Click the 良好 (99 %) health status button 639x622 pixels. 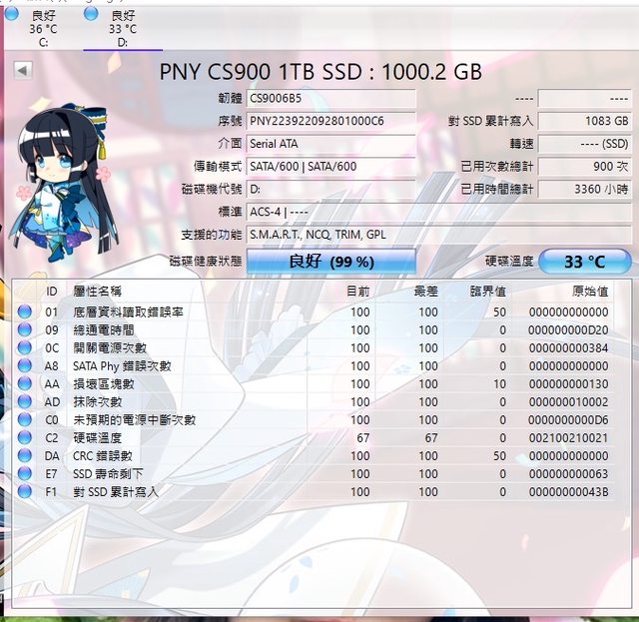(330, 262)
